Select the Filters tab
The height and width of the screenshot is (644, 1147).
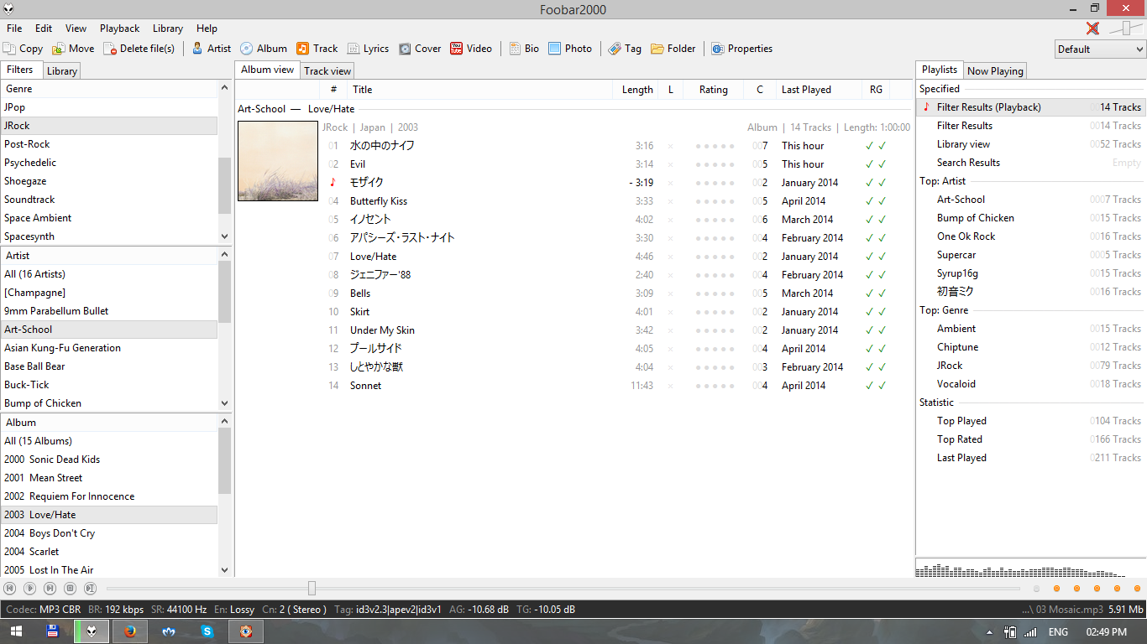[x=20, y=70]
